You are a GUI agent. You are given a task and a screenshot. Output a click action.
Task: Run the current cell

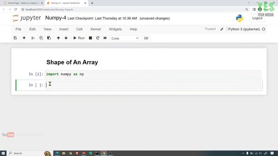click(79, 38)
